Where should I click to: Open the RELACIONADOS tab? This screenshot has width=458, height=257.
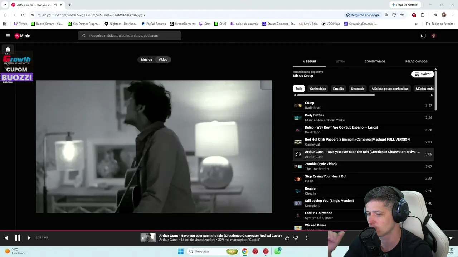(x=416, y=61)
